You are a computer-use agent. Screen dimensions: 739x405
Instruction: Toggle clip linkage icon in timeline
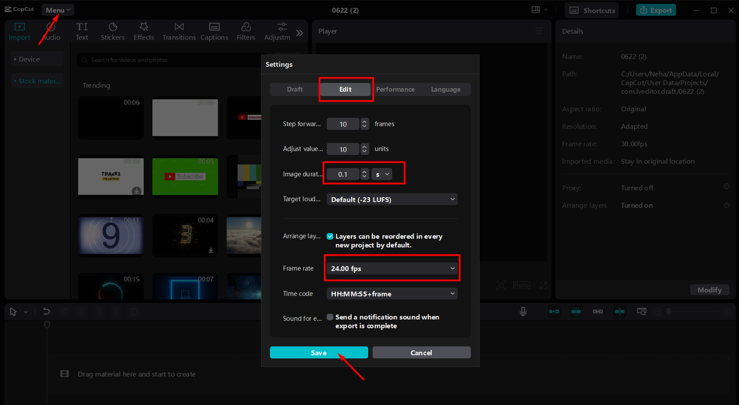[598, 312]
